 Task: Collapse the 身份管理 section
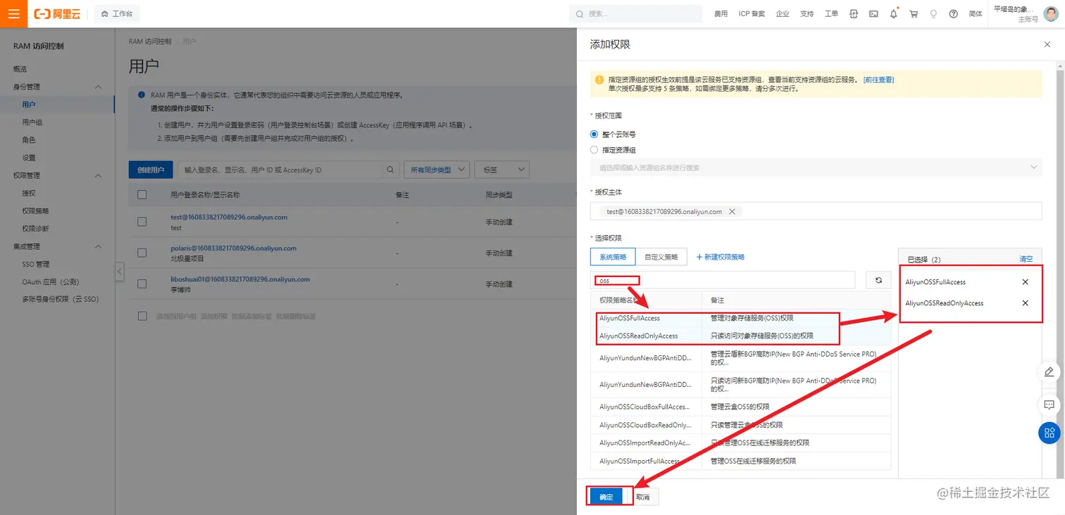coord(98,87)
